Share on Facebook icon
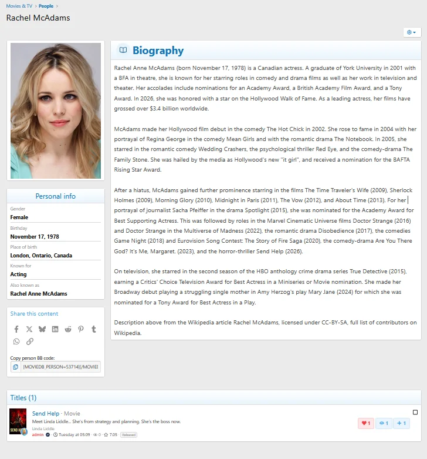The height and width of the screenshot is (459, 427). (16, 329)
